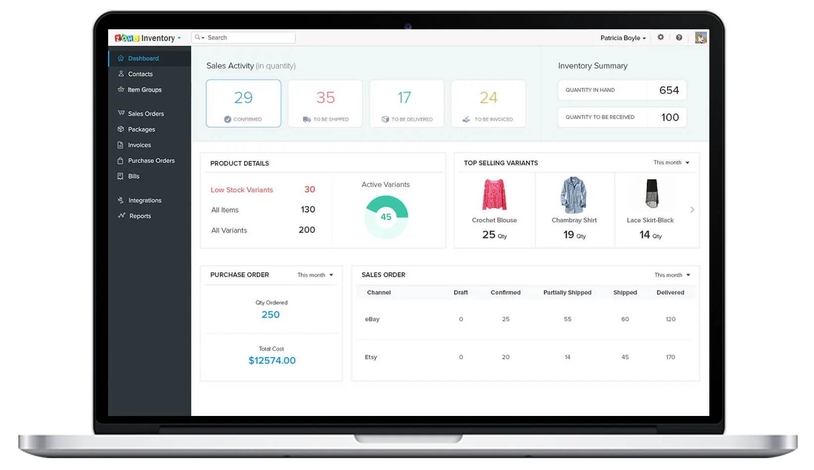Select the Purchase Orders briefcase icon

tap(121, 160)
